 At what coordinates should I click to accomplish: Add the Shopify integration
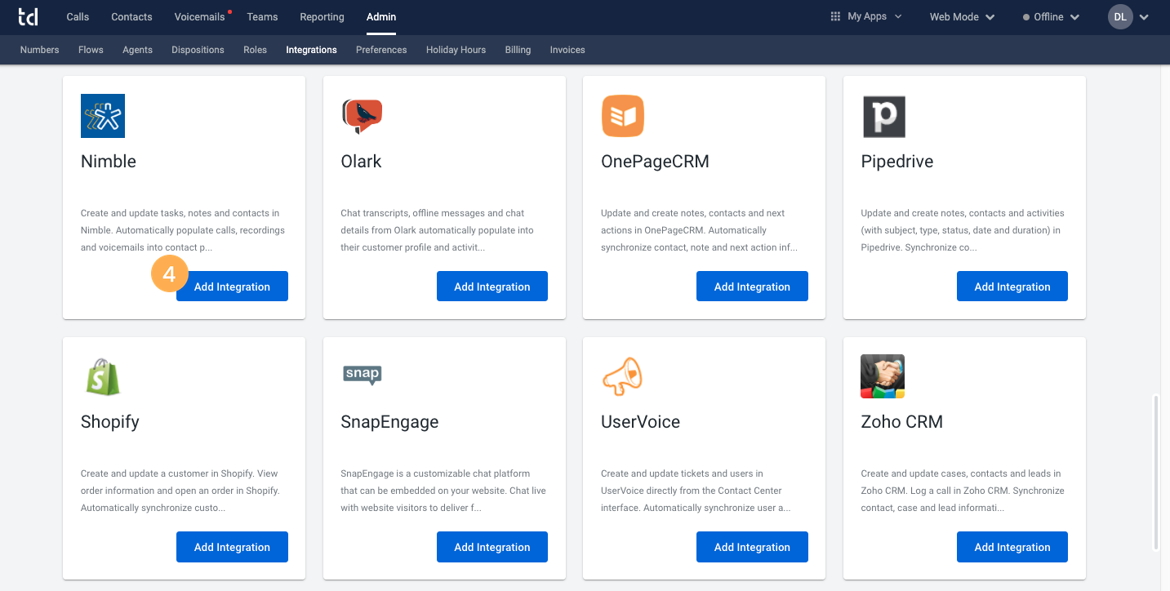(232, 547)
